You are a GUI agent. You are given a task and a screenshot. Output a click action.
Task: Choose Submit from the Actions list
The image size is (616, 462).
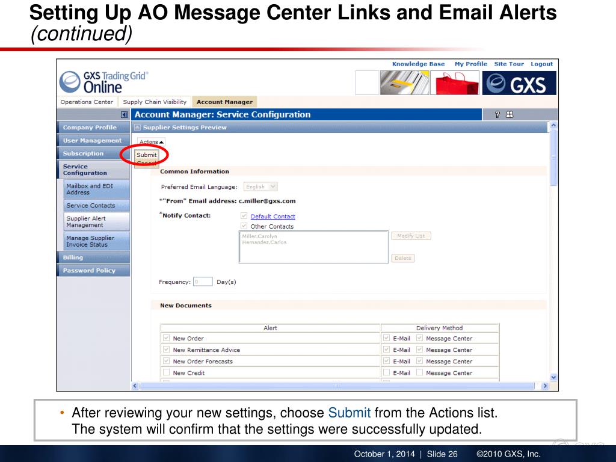[147, 155]
